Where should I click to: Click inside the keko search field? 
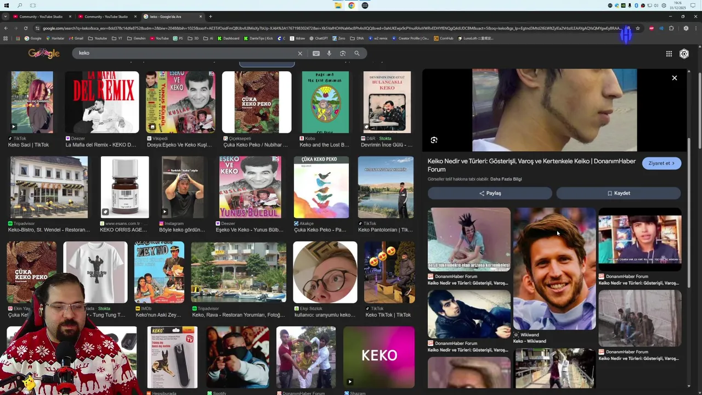[186, 53]
